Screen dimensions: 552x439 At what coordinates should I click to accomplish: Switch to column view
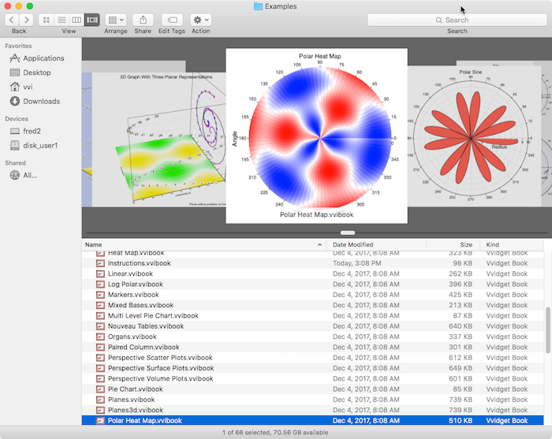76,20
